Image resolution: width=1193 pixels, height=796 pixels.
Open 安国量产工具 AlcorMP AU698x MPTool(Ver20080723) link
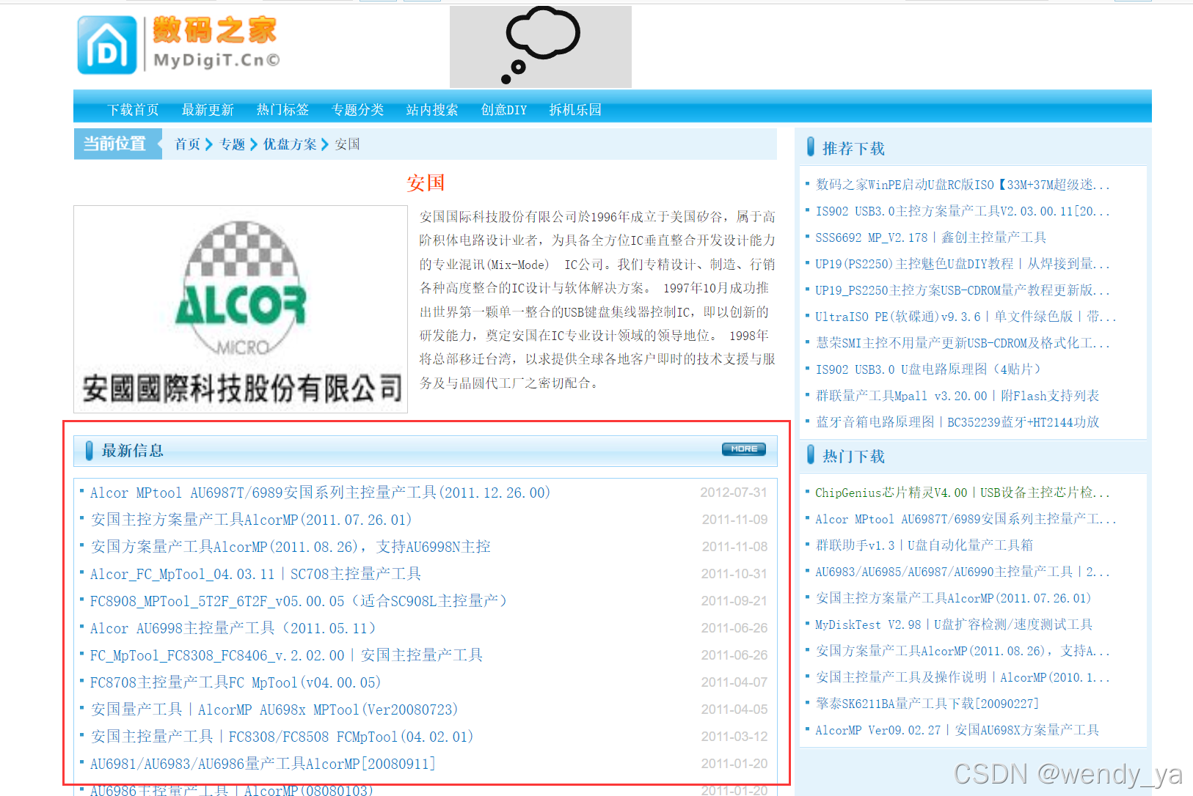click(x=274, y=710)
